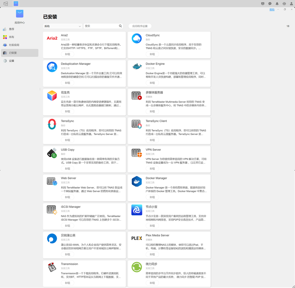The image size is (295, 288).
Task: Click 卸载 for Transmission
Action: pyautogui.click(x=68, y=283)
